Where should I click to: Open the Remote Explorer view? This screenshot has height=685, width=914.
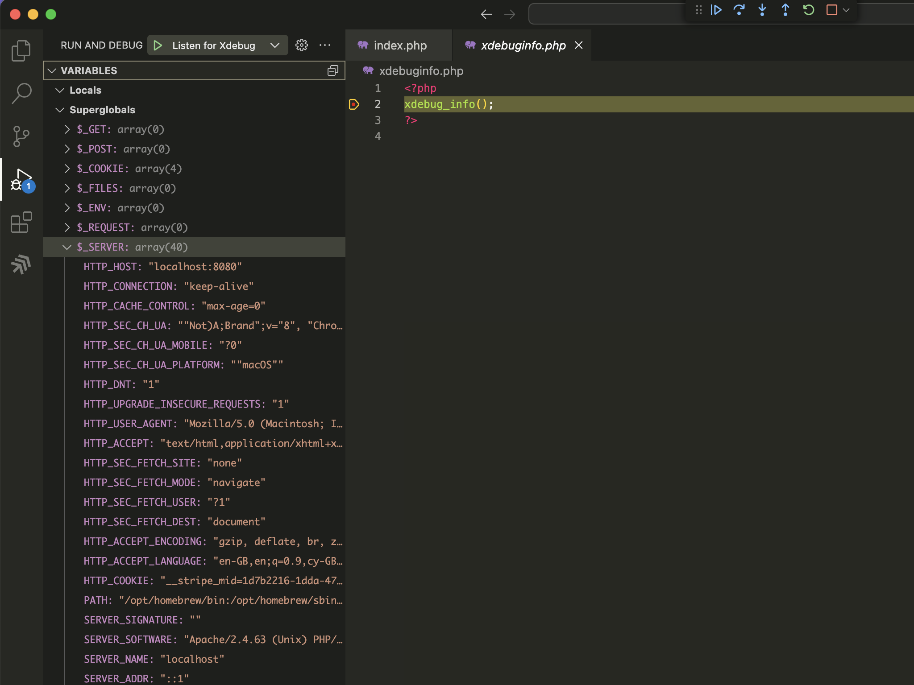click(21, 264)
